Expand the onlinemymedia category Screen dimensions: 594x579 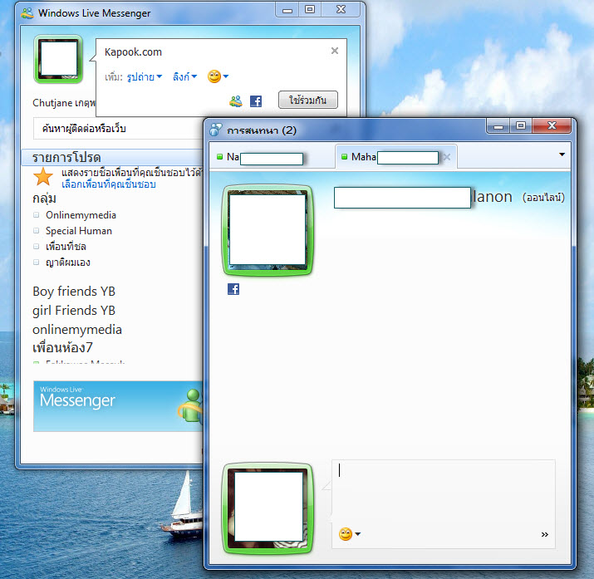(x=77, y=330)
